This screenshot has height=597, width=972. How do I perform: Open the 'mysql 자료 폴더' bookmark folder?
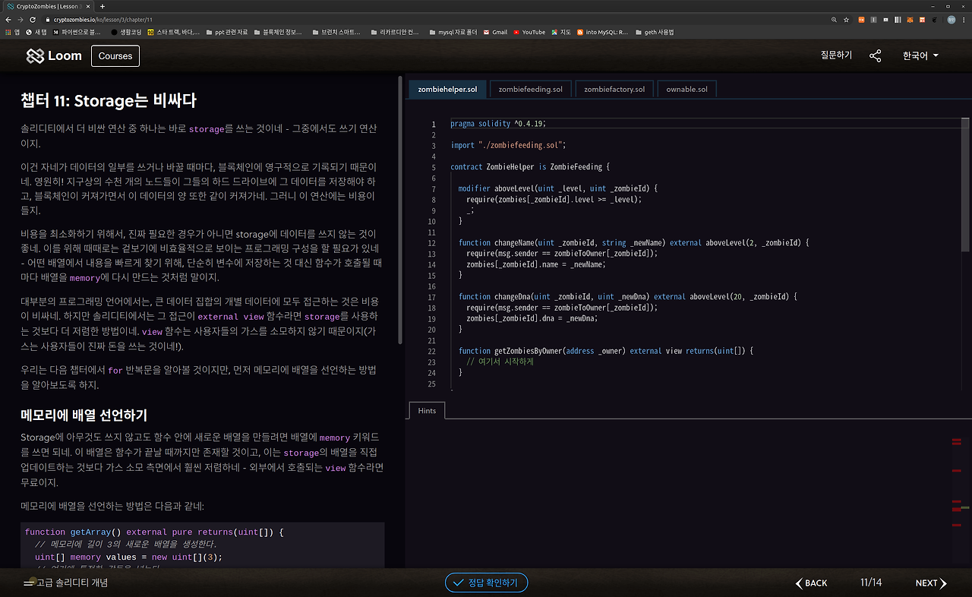[x=453, y=32]
